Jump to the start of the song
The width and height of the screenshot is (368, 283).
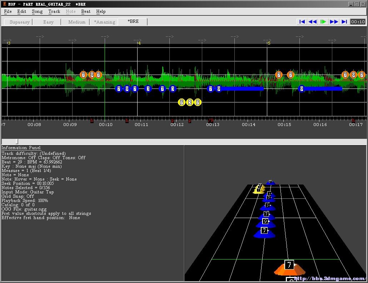coord(302,22)
